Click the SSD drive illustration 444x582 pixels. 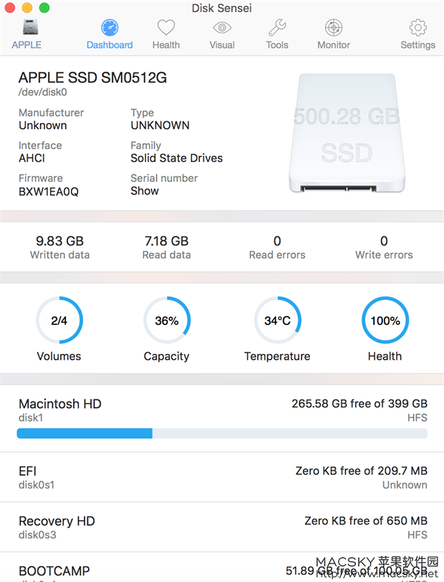pyautogui.click(x=347, y=133)
